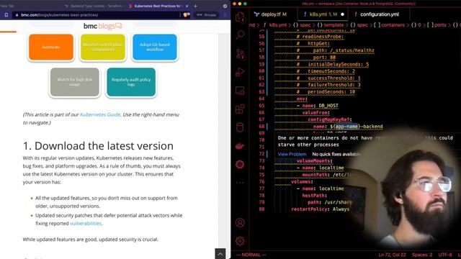Click the gray Watch for high disk usage tile
The height and width of the screenshot is (259, 461).
click(x=75, y=82)
